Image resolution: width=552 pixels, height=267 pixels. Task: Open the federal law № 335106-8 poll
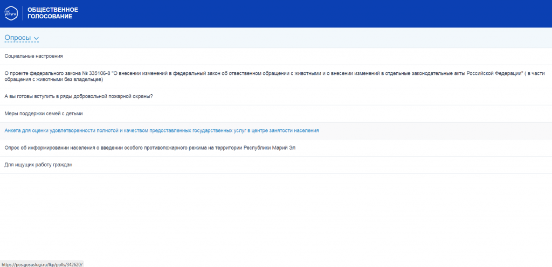(x=216, y=73)
